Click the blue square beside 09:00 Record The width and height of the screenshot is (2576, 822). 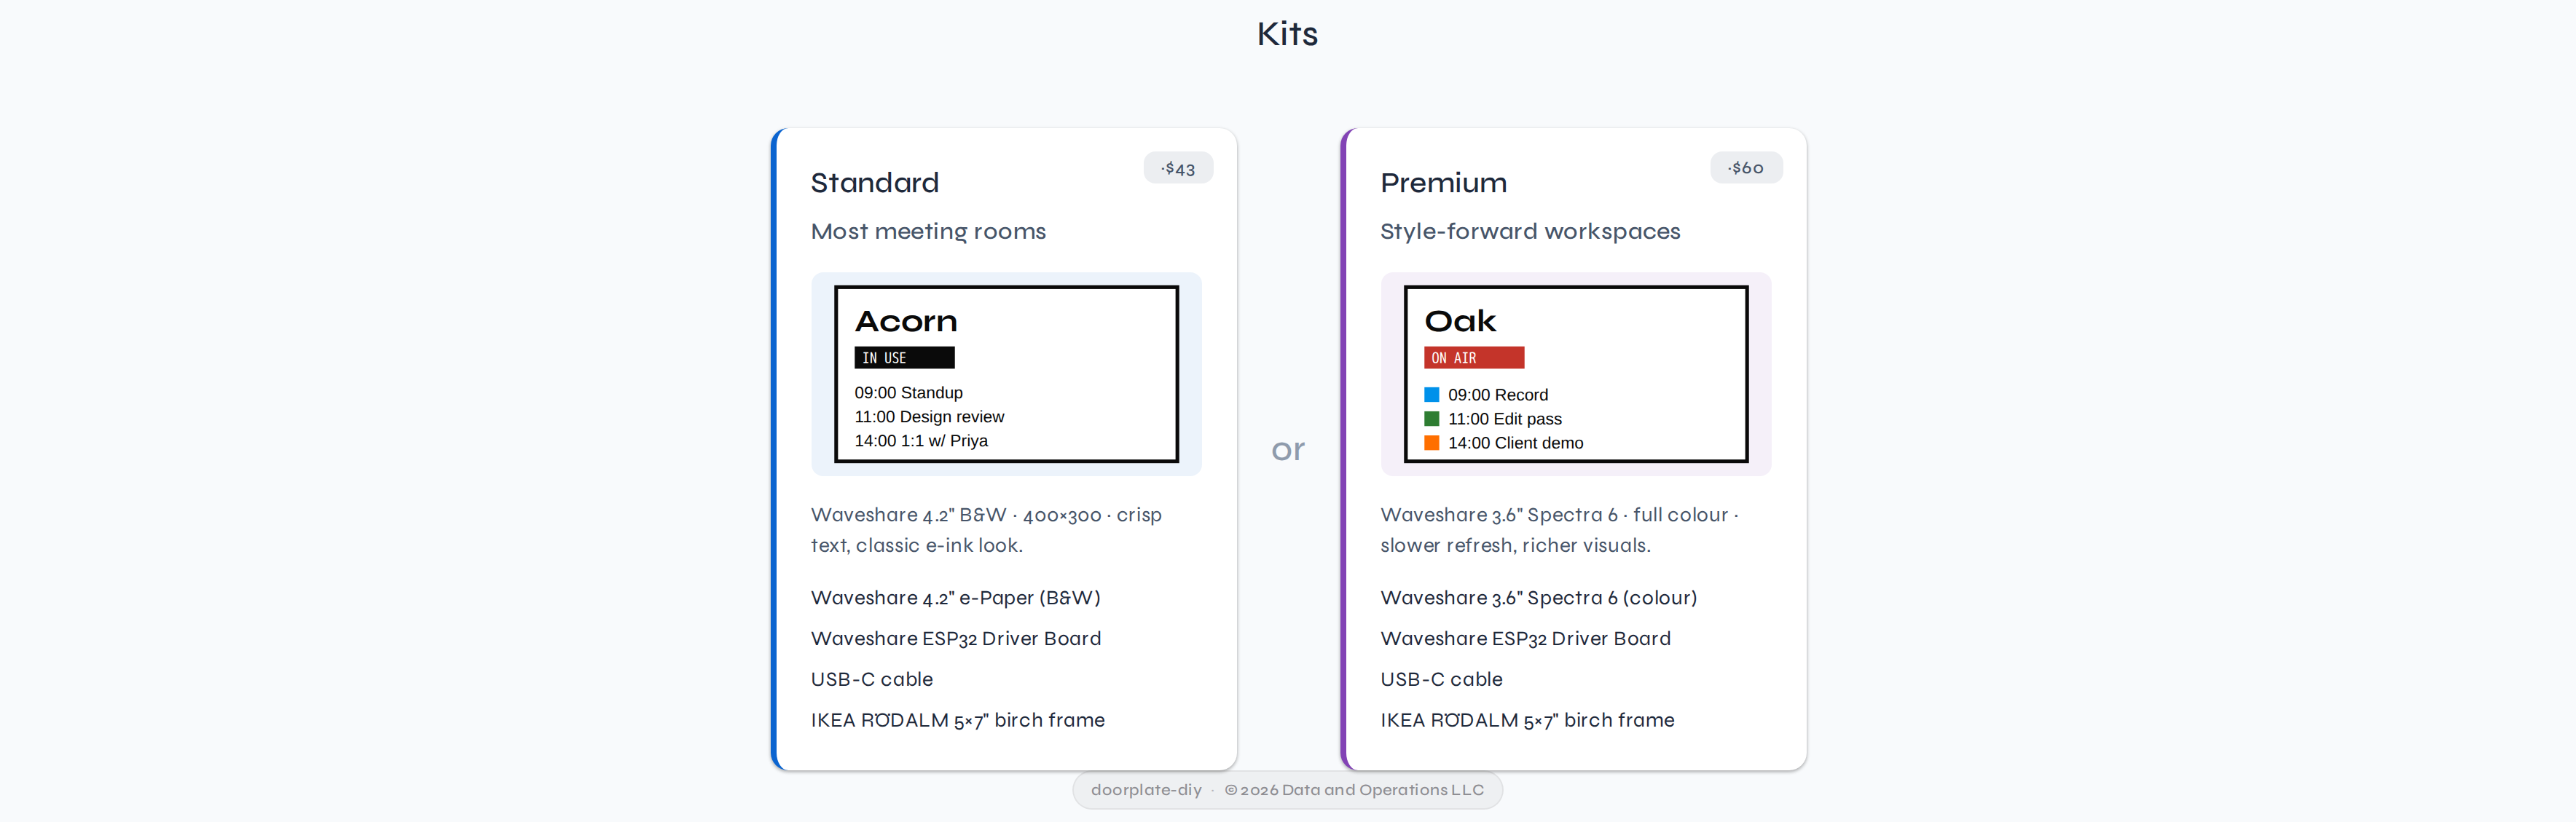[x=1432, y=394]
